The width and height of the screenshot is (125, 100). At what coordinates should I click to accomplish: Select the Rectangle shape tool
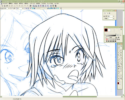121,58
